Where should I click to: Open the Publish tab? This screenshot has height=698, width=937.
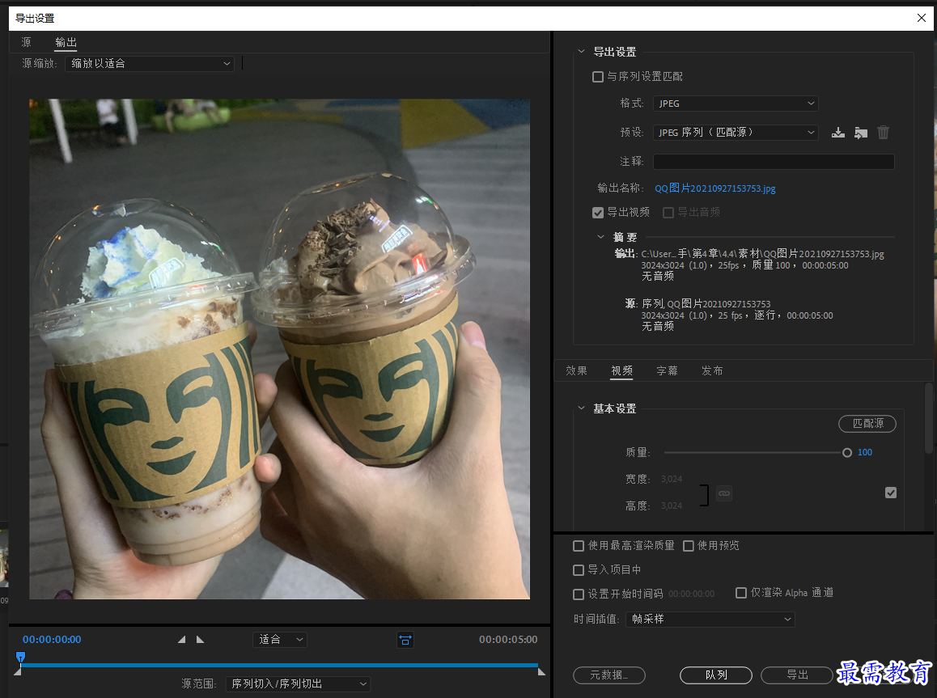pyautogui.click(x=712, y=370)
